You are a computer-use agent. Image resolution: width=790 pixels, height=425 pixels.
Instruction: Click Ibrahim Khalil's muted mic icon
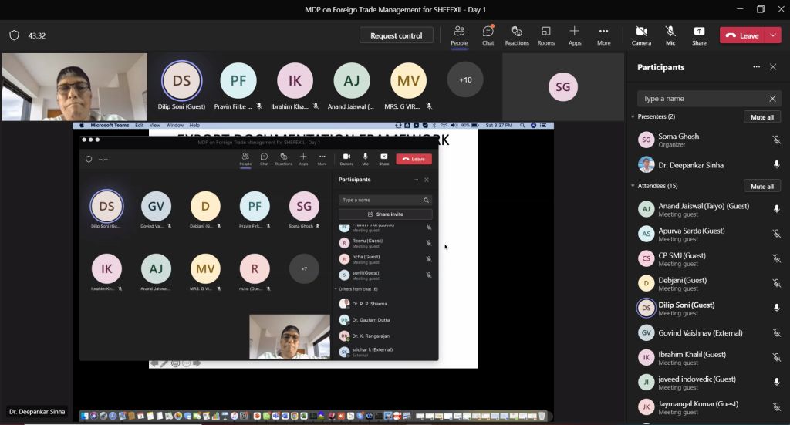click(776, 357)
